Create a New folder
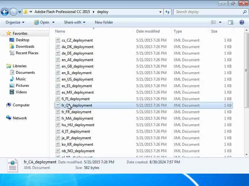The height and width of the screenshot is (186, 249). [x=104, y=22]
